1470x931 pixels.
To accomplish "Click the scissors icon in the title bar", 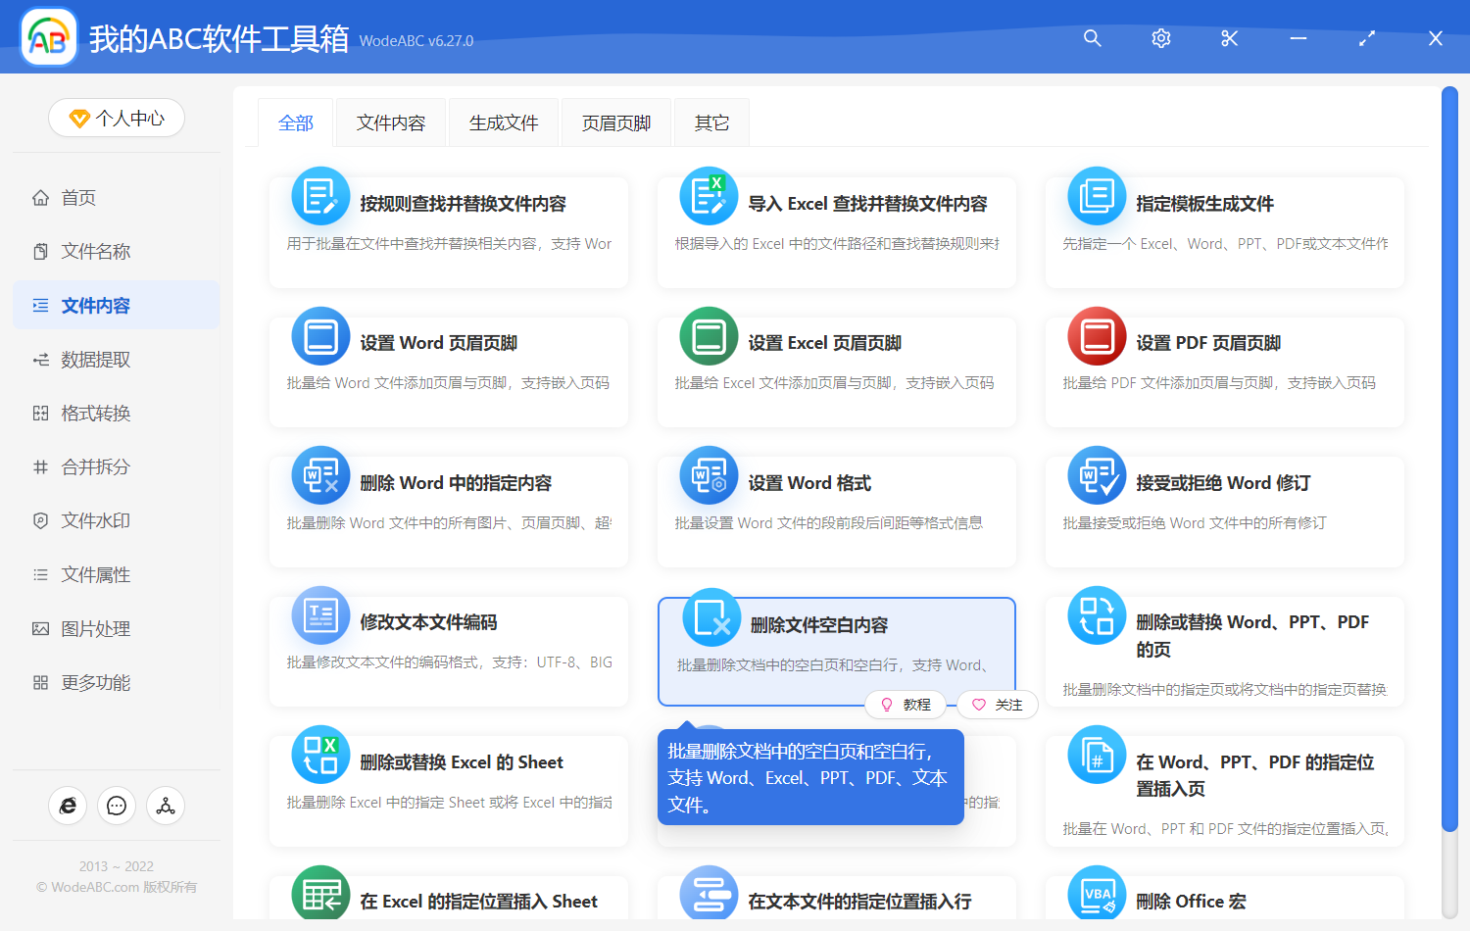I will click(x=1229, y=38).
